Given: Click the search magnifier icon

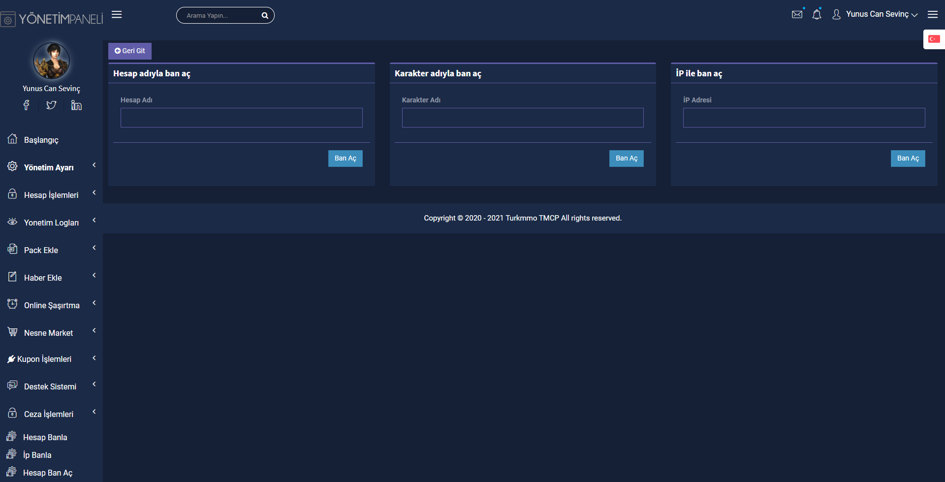Looking at the screenshot, I should pos(265,16).
